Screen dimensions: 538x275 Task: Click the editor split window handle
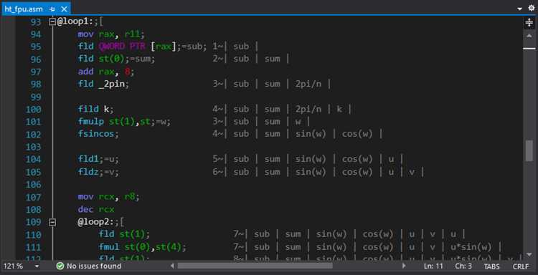529,22
